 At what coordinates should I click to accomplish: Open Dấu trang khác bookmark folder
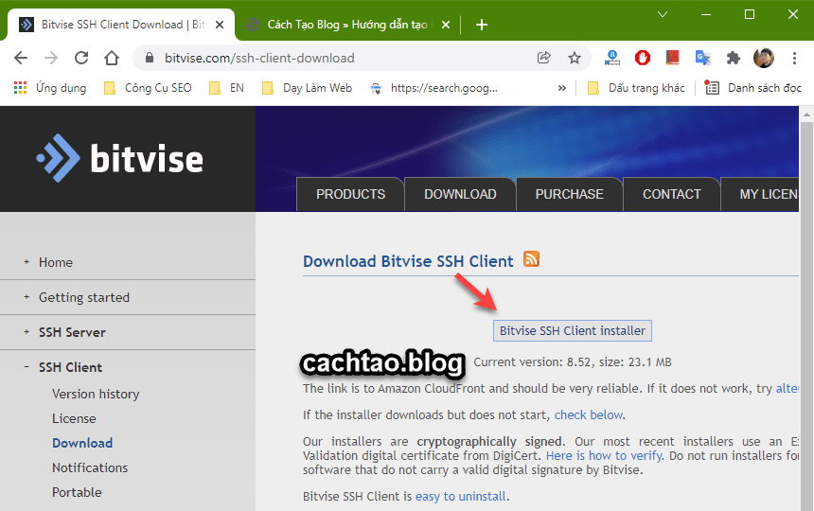pos(636,88)
